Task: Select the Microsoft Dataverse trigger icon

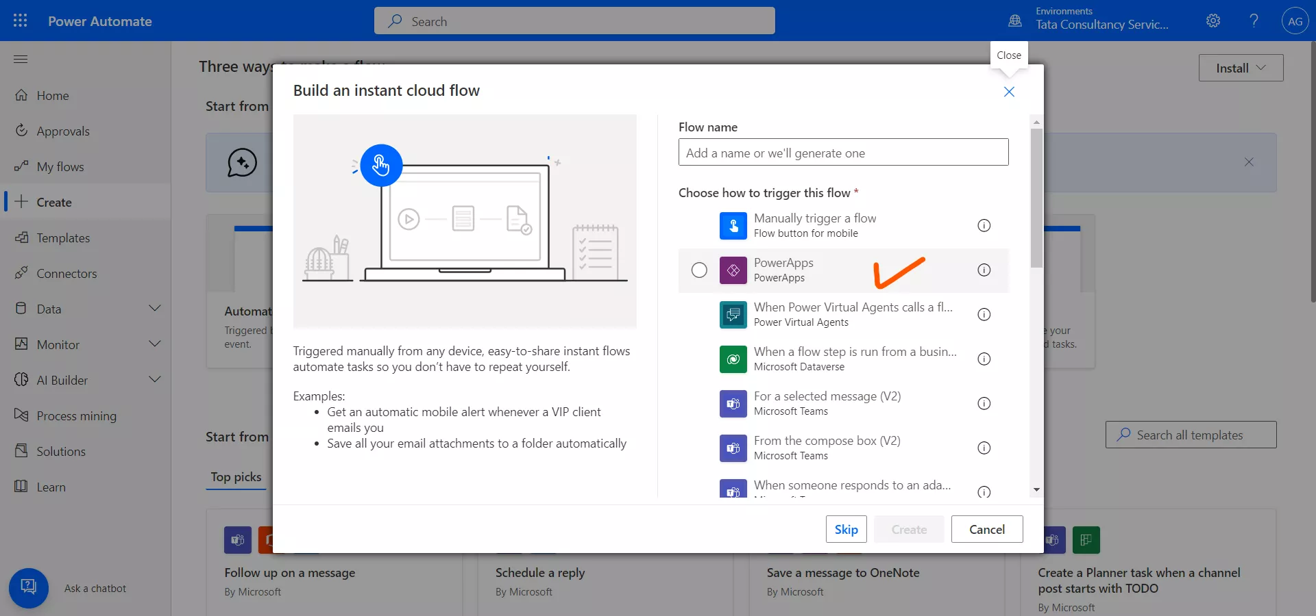Action: (733, 359)
